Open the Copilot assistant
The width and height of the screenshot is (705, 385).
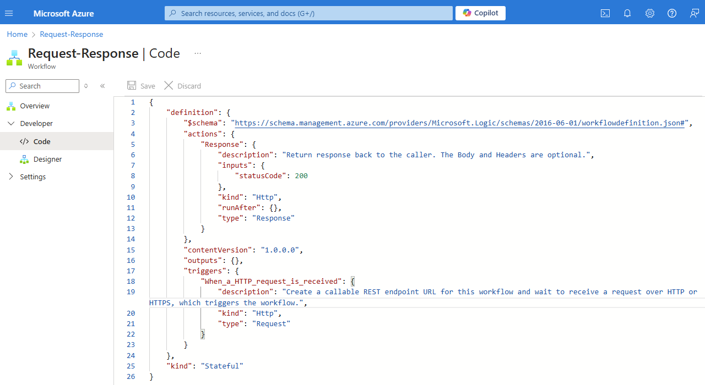(480, 13)
